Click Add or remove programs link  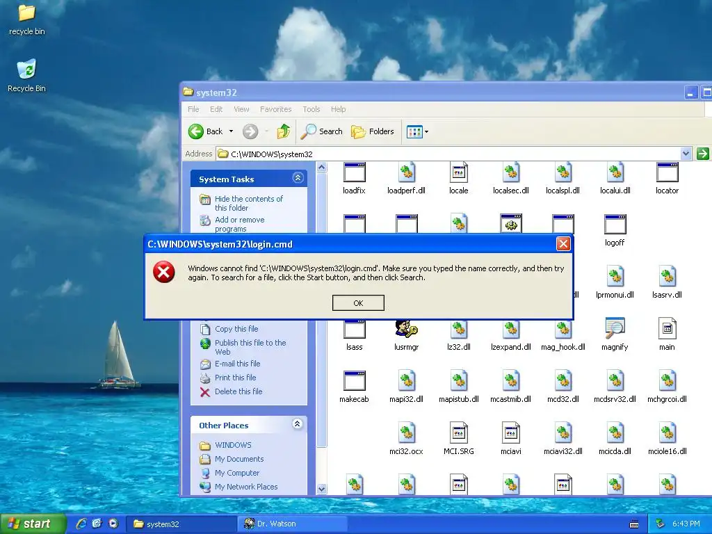coord(240,224)
